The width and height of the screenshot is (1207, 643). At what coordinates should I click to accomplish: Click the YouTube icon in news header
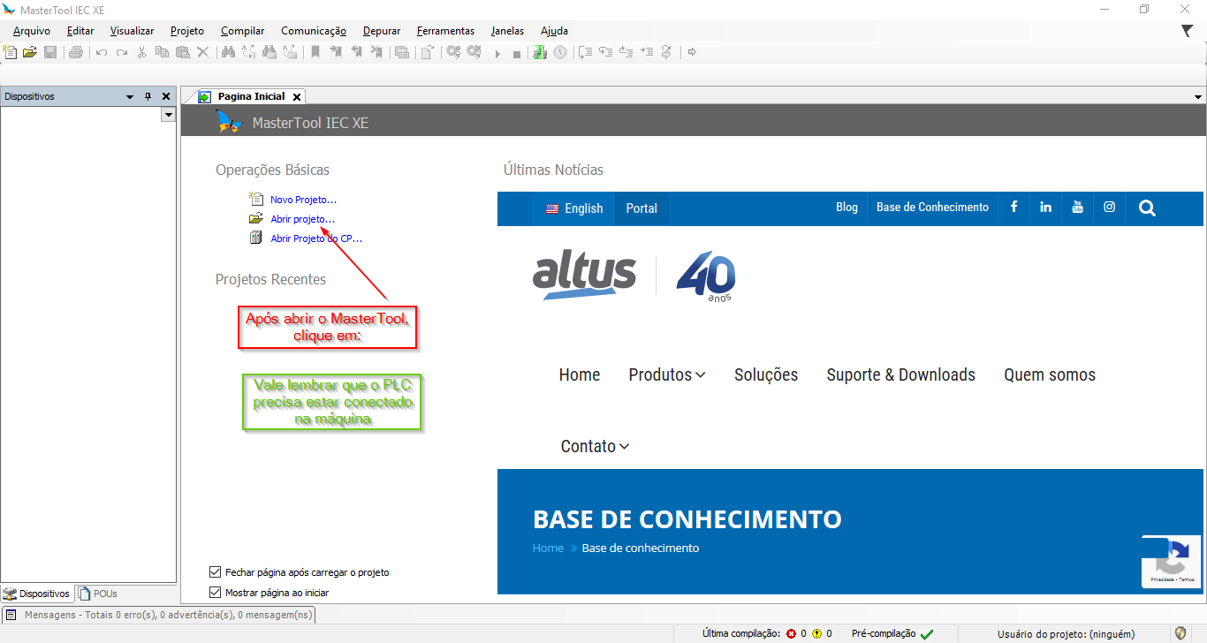click(1077, 208)
